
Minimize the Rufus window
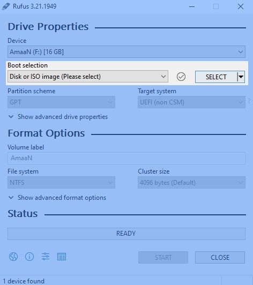pyautogui.click(x=192, y=7)
